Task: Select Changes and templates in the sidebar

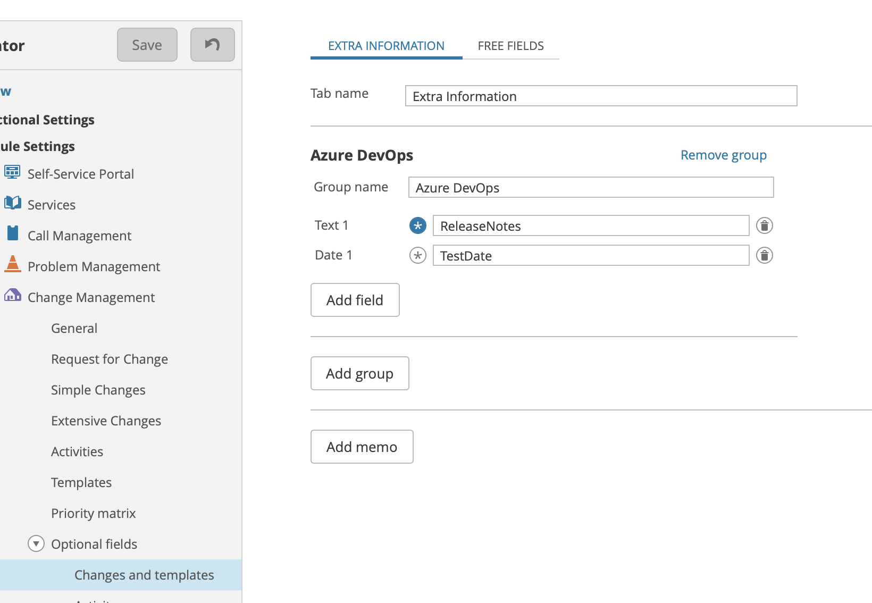Action: (144, 575)
